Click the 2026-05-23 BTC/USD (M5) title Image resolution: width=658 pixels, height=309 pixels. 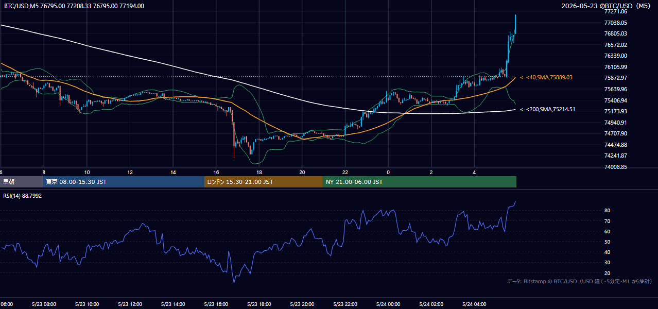click(x=607, y=6)
